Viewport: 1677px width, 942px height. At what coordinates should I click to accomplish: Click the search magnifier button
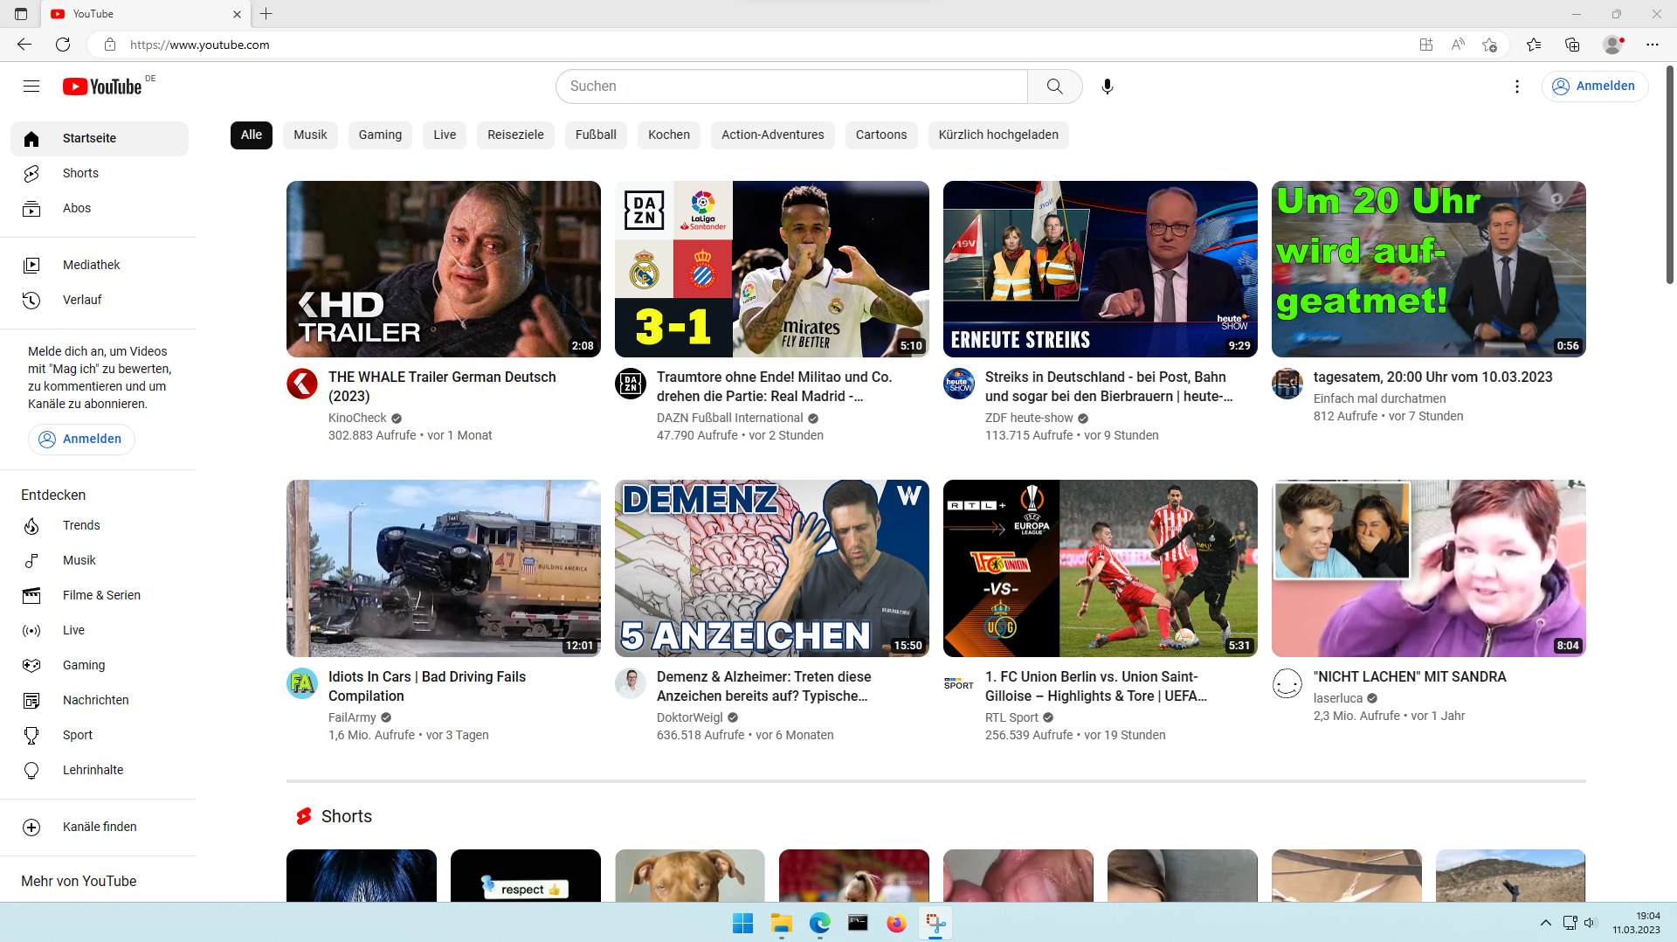(1055, 87)
